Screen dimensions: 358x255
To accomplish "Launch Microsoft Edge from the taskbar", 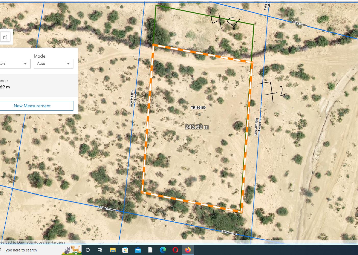I will (x=163, y=250).
